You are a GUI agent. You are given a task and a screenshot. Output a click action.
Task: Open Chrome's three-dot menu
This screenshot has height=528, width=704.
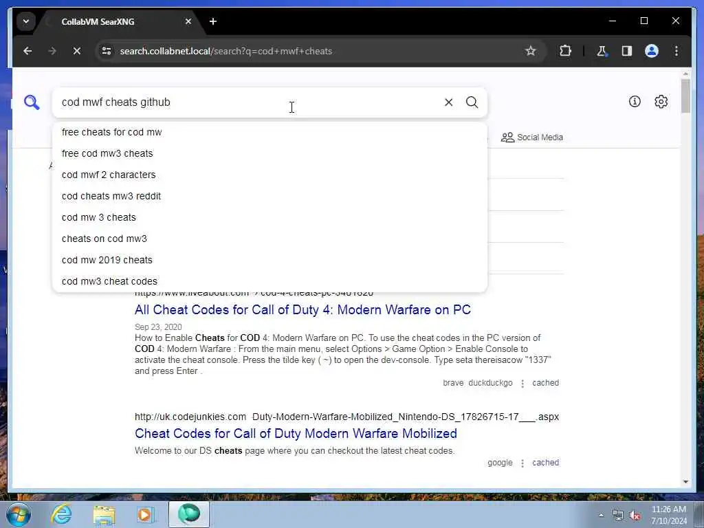pos(676,51)
